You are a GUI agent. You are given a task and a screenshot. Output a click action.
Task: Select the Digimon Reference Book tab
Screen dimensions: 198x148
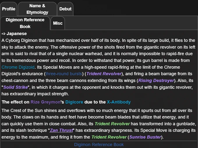click(x=25, y=23)
